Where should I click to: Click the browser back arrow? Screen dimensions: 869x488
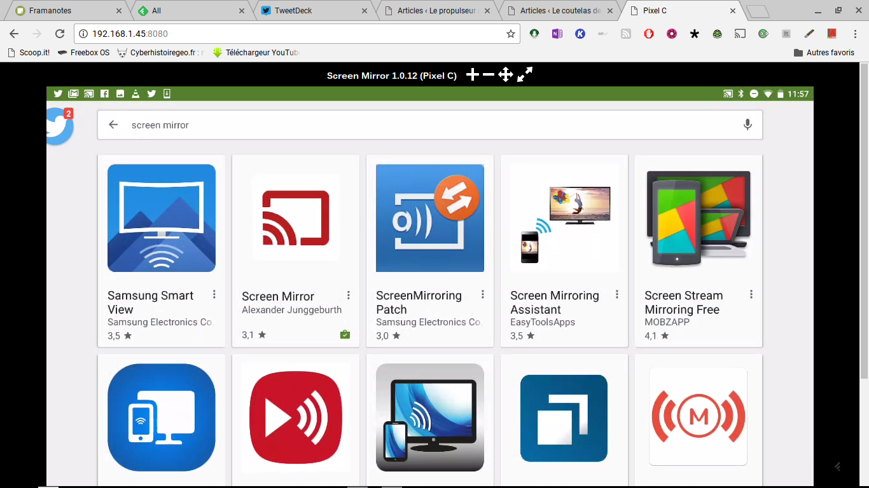pos(14,34)
